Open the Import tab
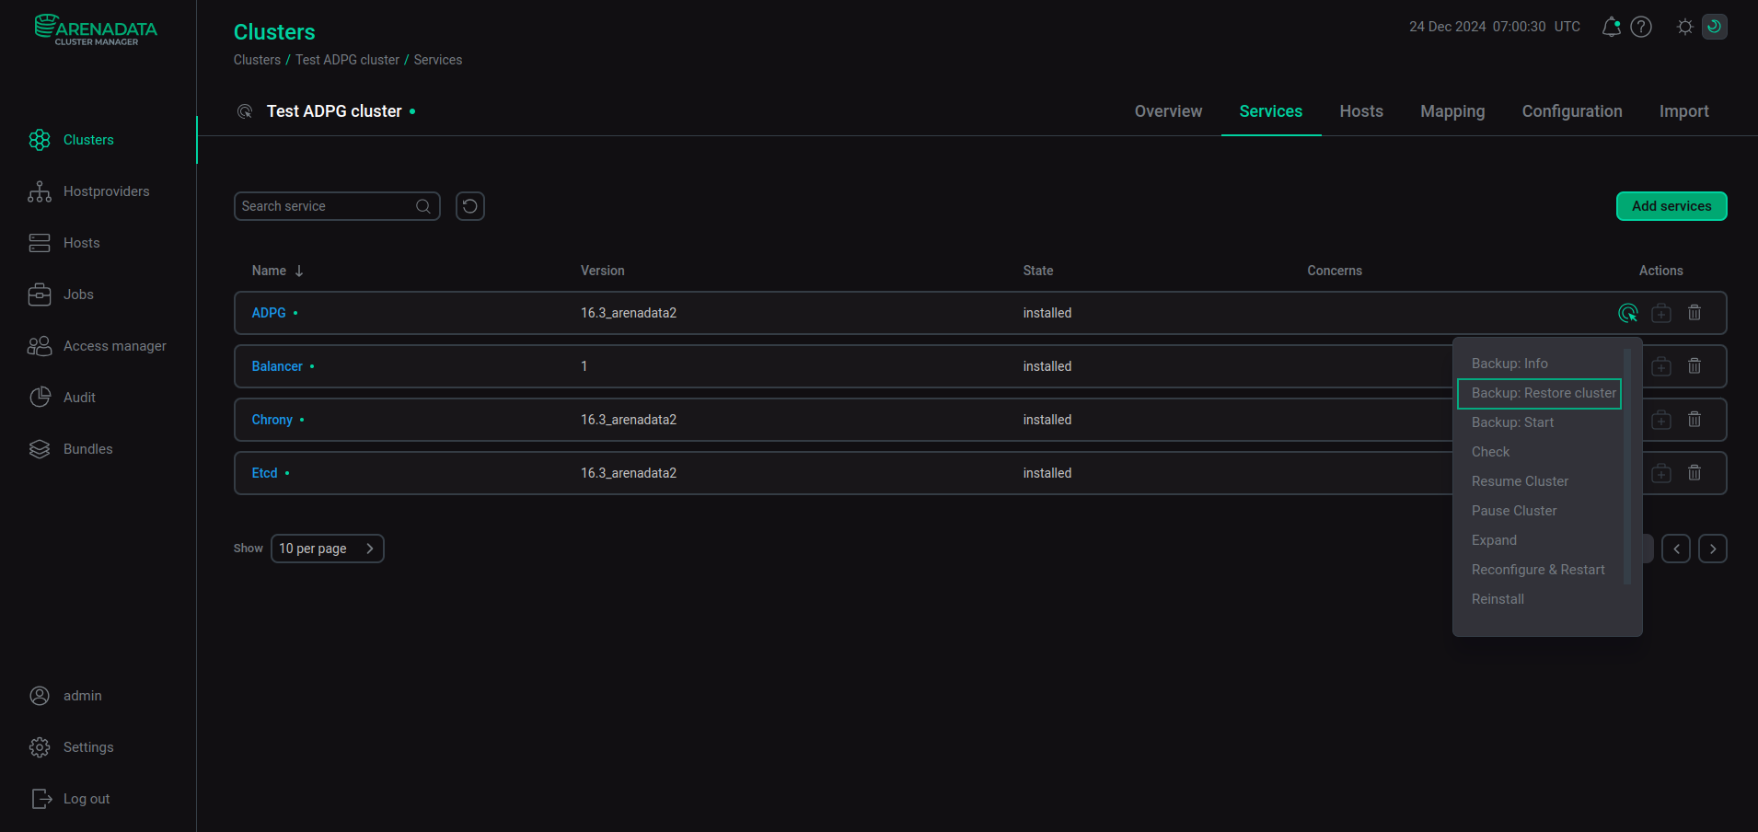 coord(1683,111)
